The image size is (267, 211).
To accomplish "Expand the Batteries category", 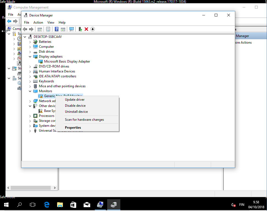I will pyautogui.click(x=30, y=42).
